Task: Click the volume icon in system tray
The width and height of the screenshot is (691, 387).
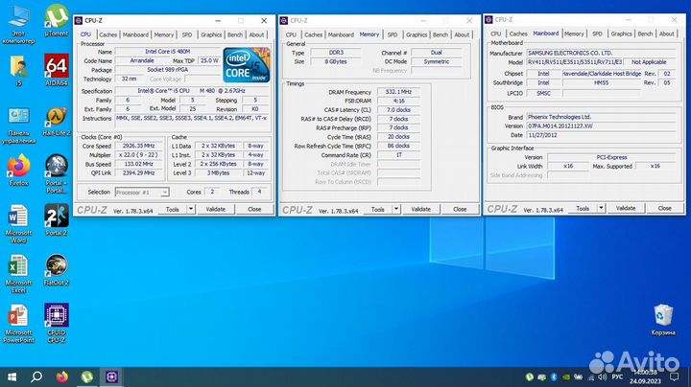Action: tap(602, 377)
